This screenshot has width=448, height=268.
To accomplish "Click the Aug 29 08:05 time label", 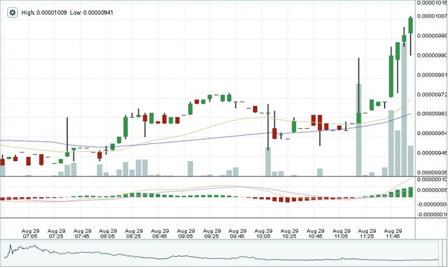I will coord(108,234).
